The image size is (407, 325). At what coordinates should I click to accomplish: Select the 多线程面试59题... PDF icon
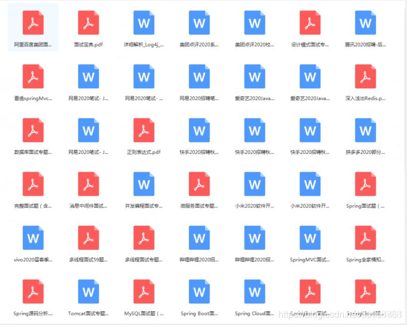88,238
